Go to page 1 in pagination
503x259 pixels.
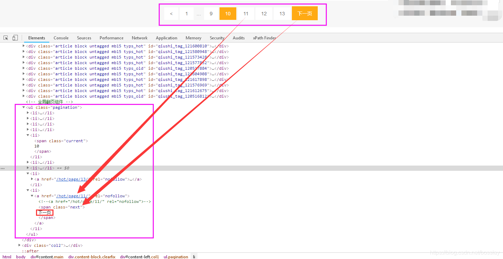click(187, 14)
